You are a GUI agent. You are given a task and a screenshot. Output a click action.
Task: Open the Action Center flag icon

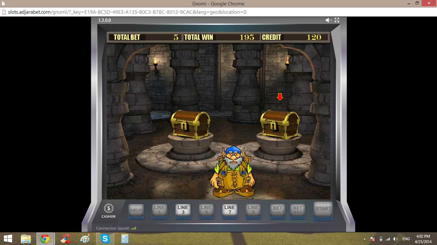tap(372, 239)
